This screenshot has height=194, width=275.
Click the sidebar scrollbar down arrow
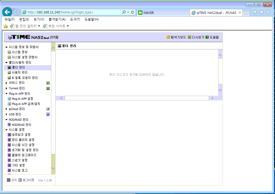[x=53, y=168]
